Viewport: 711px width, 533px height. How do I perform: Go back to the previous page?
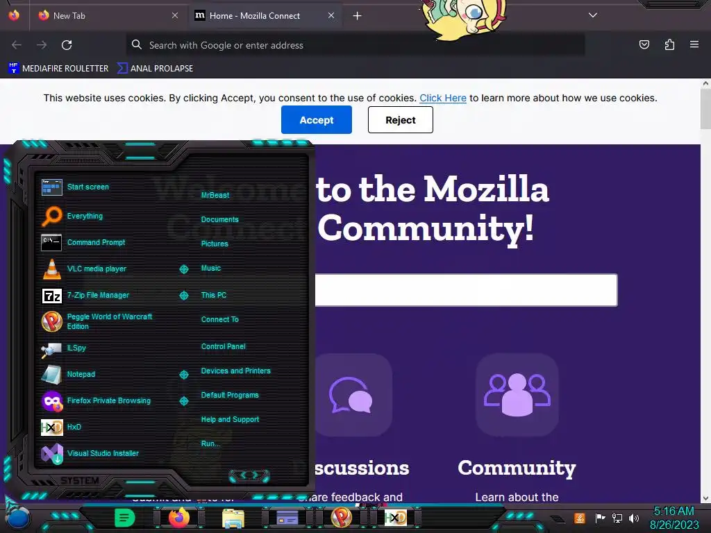[x=17, y=45]
